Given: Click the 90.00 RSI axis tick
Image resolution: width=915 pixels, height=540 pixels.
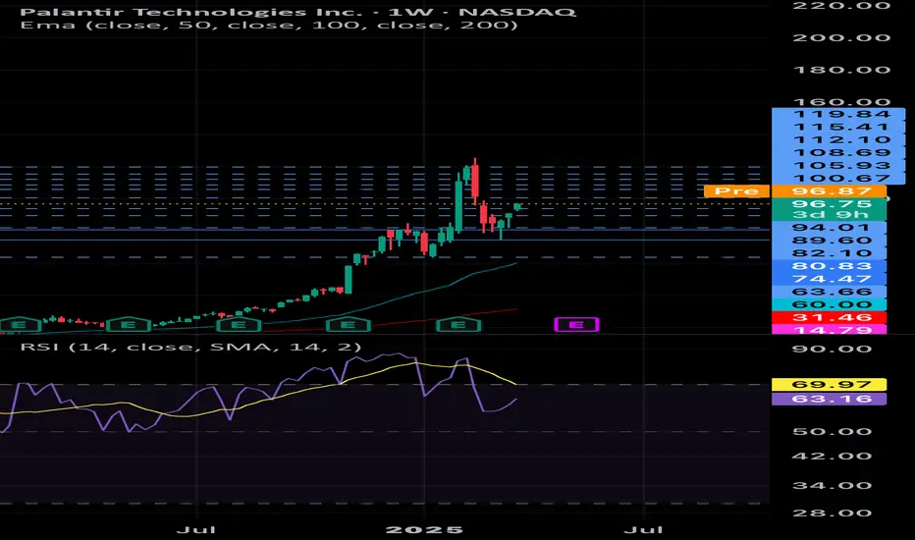Looking at the screenshot, I should pos(833,350).
